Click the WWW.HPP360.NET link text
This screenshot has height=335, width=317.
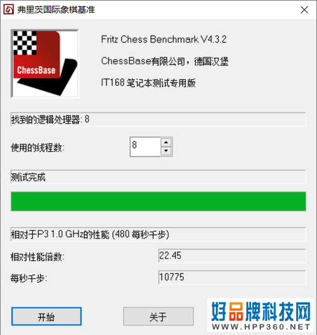click(261, 327)
